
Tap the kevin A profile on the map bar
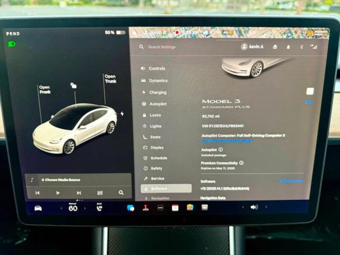156,32
